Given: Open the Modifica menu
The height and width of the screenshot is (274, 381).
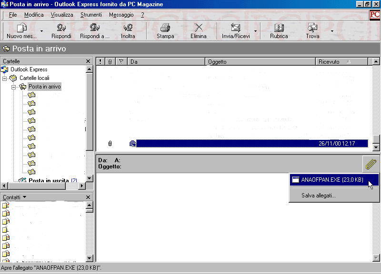Looking at the screenshot, I should click(34, 15).
